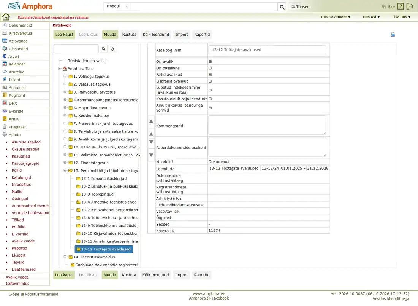This screenshot has width=418, height=306.
Task: Open the Kirjavahetus sidebar module
Action: pos(20,33)
